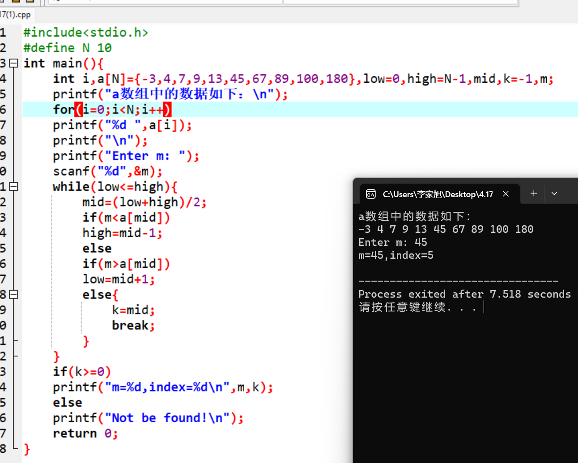
Task: Click the printf("Not be found!\n"); line
Action: pyautogui.click(x=148, y=418)
